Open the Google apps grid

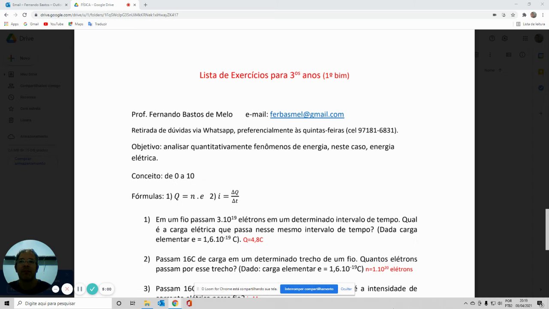point(525,38)
